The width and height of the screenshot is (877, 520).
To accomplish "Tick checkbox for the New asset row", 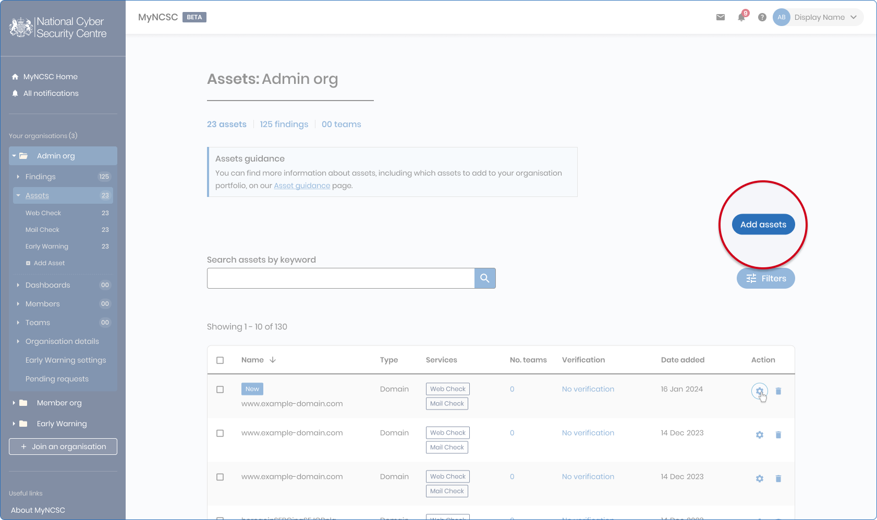I will (220, 389).
